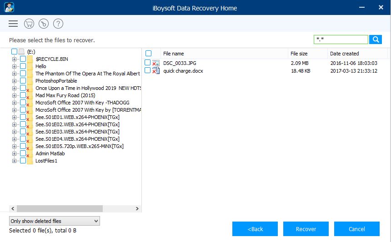
Task: Expand the LostFiles1 node
Action: tap(14, 161)
